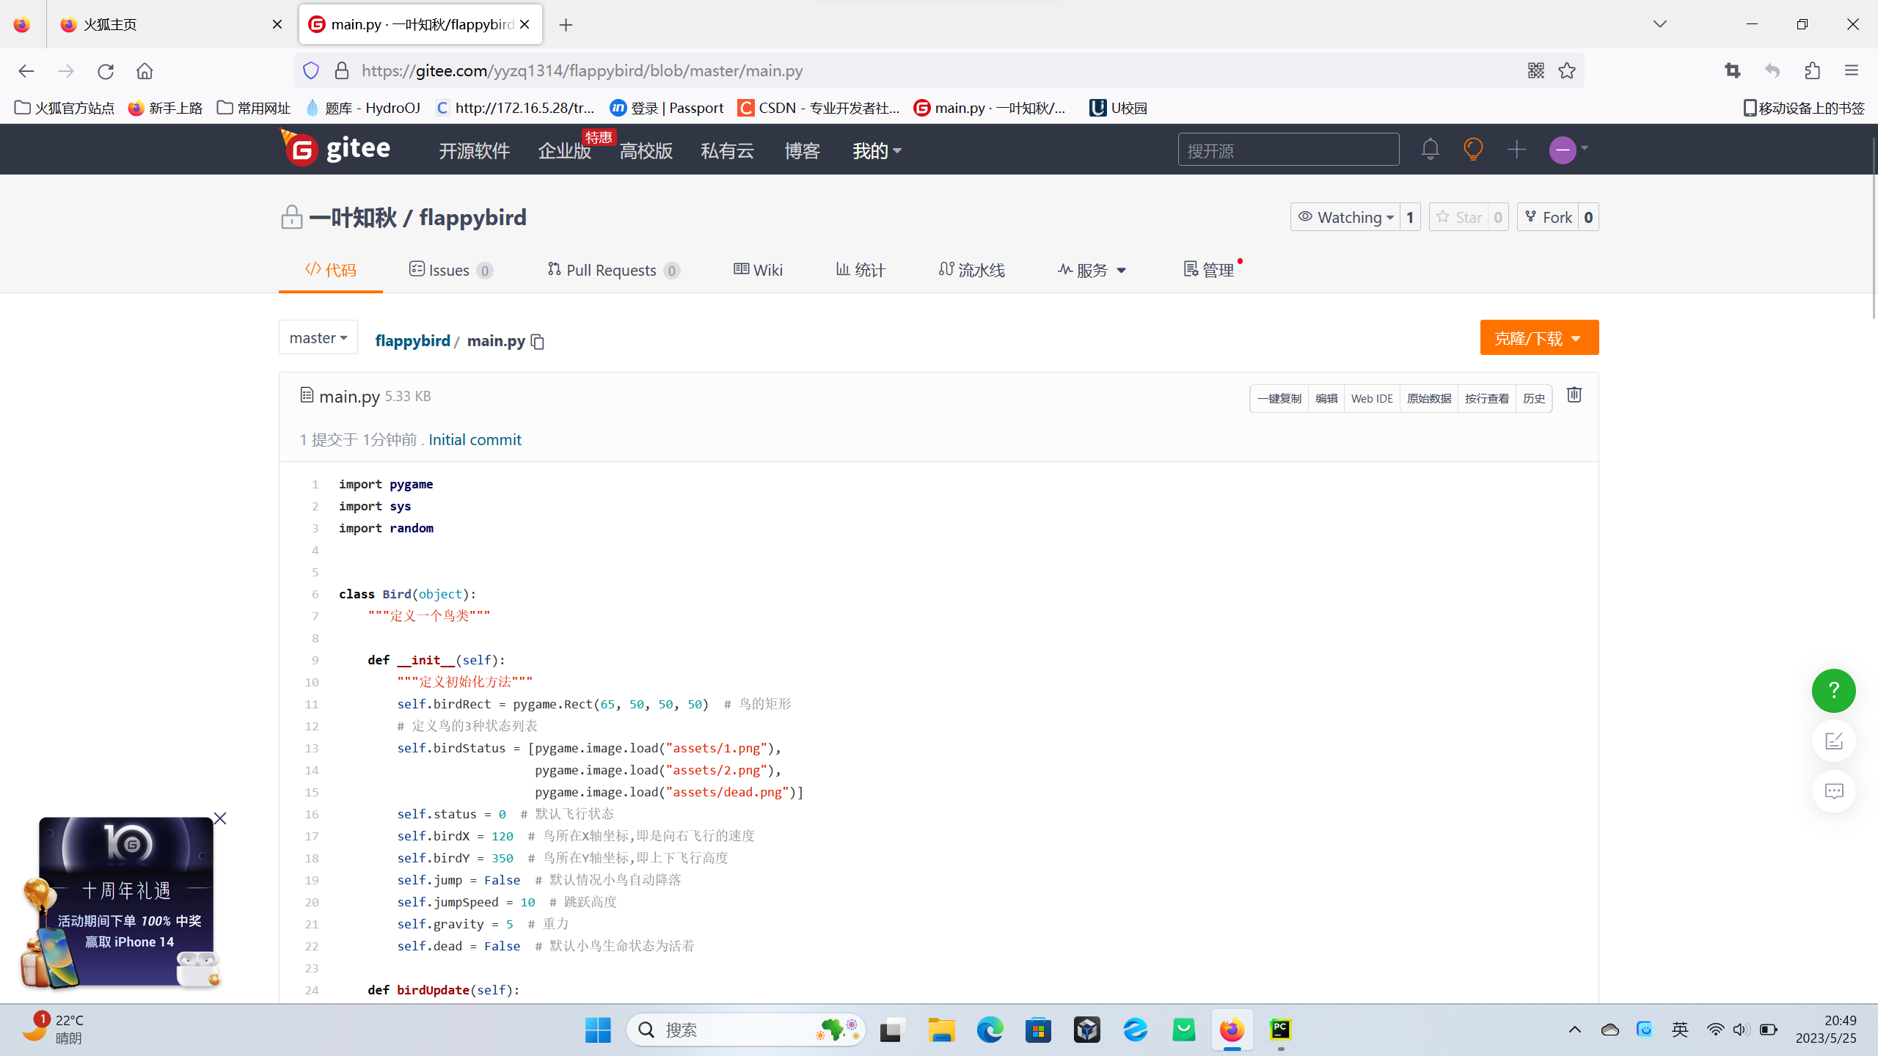Screen dimensions: 1878x1056
Task: Click the QR code icon in address bar
Action: [1535, 70]
